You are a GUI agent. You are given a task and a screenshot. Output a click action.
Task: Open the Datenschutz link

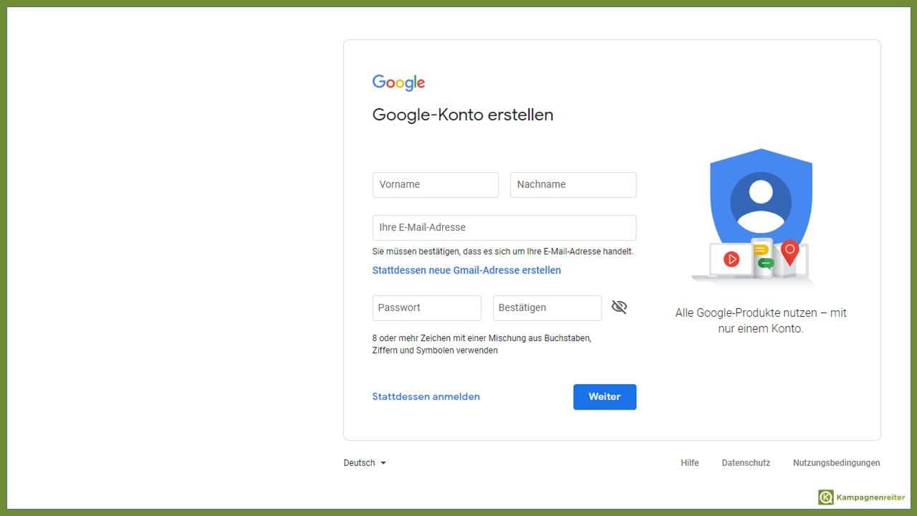tap(746, 463)
